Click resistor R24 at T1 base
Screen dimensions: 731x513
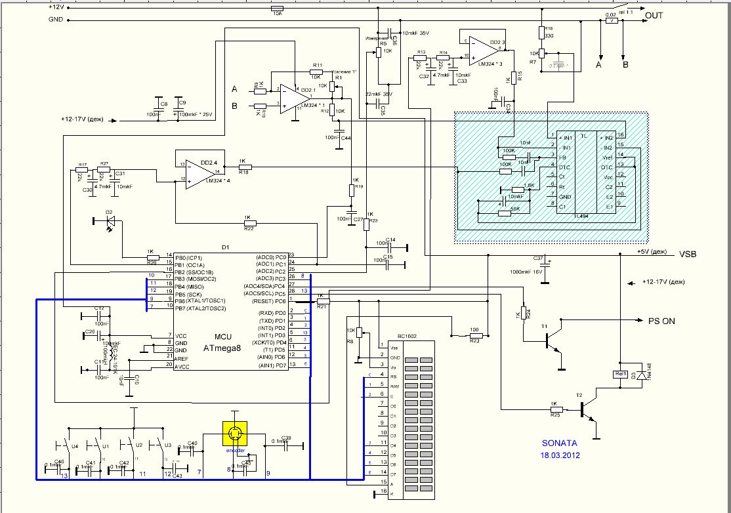523,313
